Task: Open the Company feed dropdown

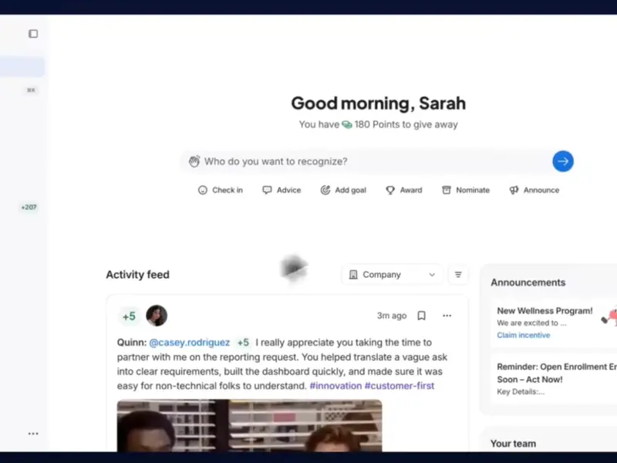Action: pyautogui.click(x=393, y=275)
